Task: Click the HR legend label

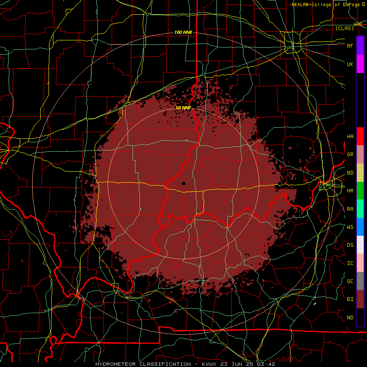Action: 350,191
